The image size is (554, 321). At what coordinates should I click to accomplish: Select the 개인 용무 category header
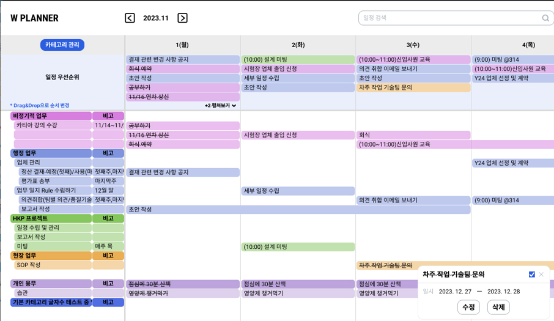pyautogui.click(x=51, y=284)
